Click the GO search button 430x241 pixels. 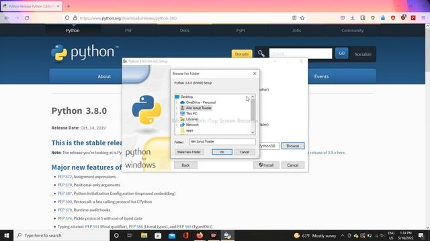(341, 54)
